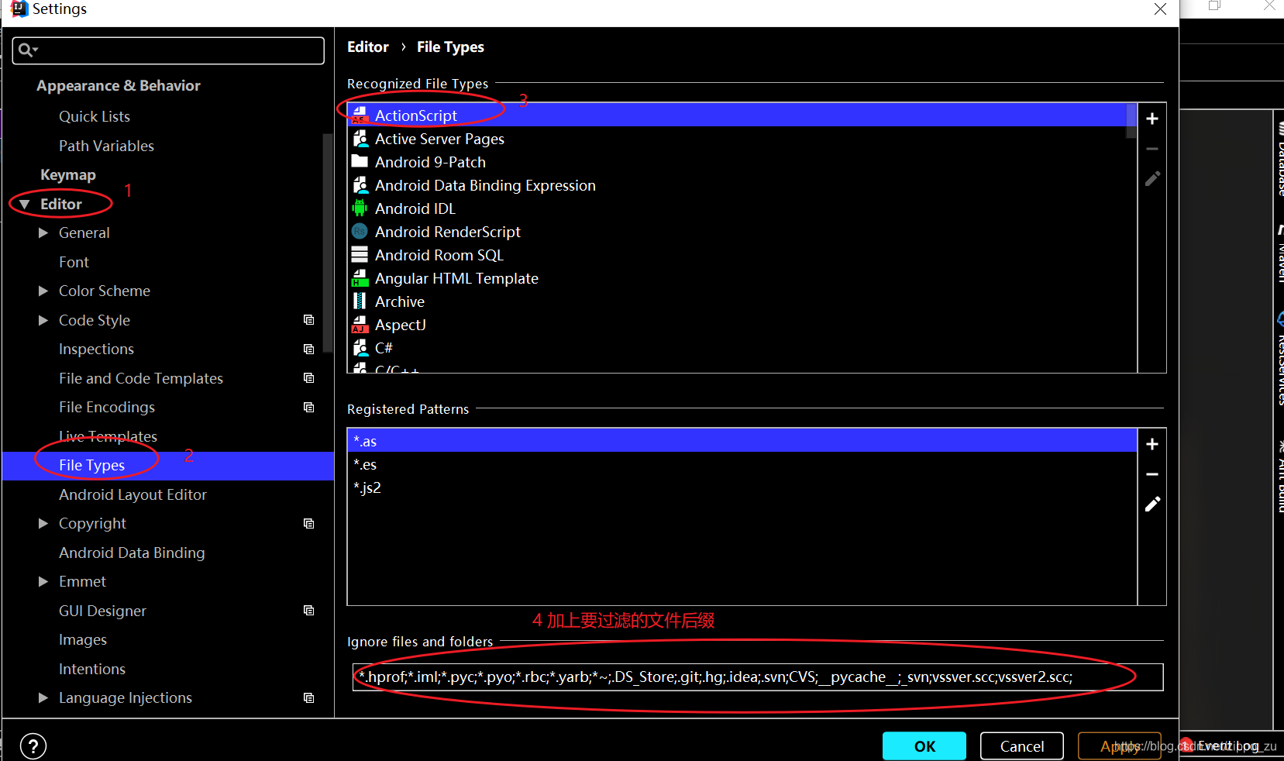
Task: Open GUI Designer settings
Action: (x=102, y=611)
